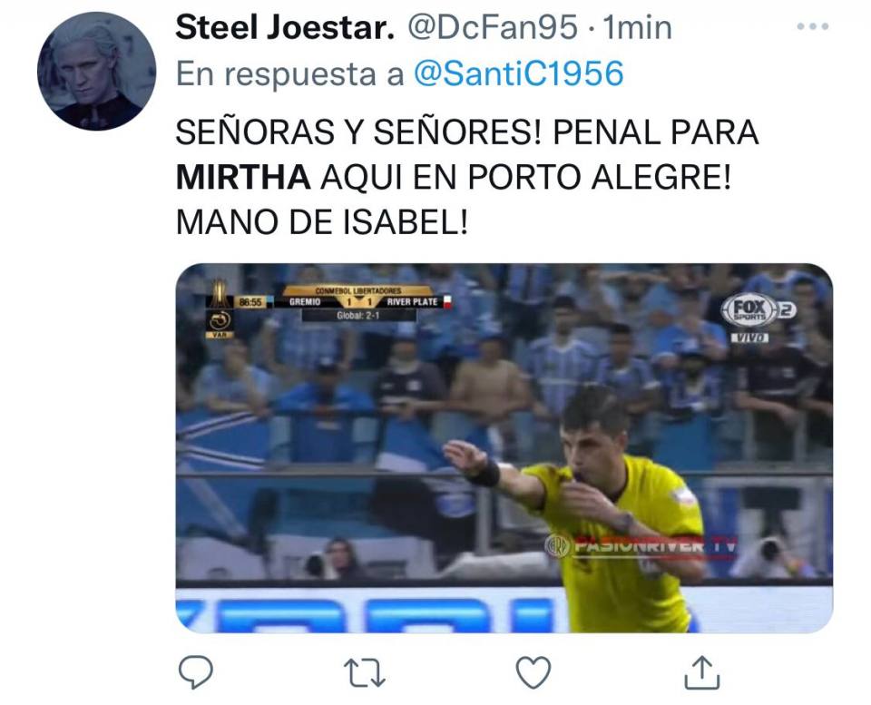Click the Libertadores trophy logo in video
Viewport: 871px width, 705px height.
pyautogui.click(x=219, y=293)
